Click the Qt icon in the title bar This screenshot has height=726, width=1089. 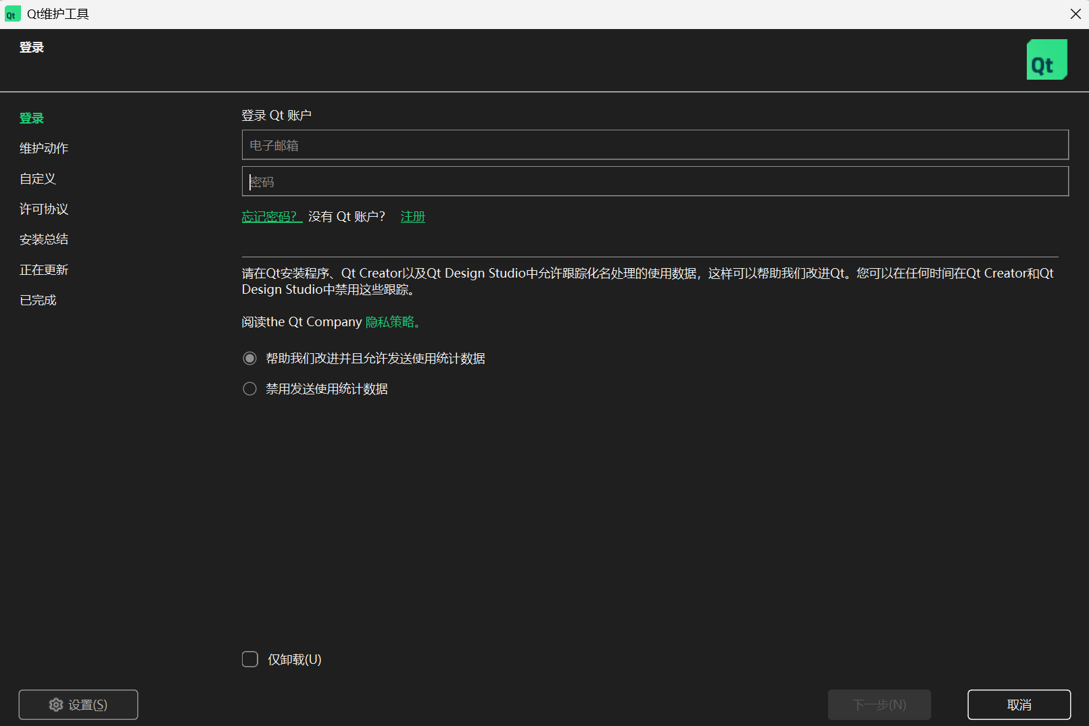(12, 14)
